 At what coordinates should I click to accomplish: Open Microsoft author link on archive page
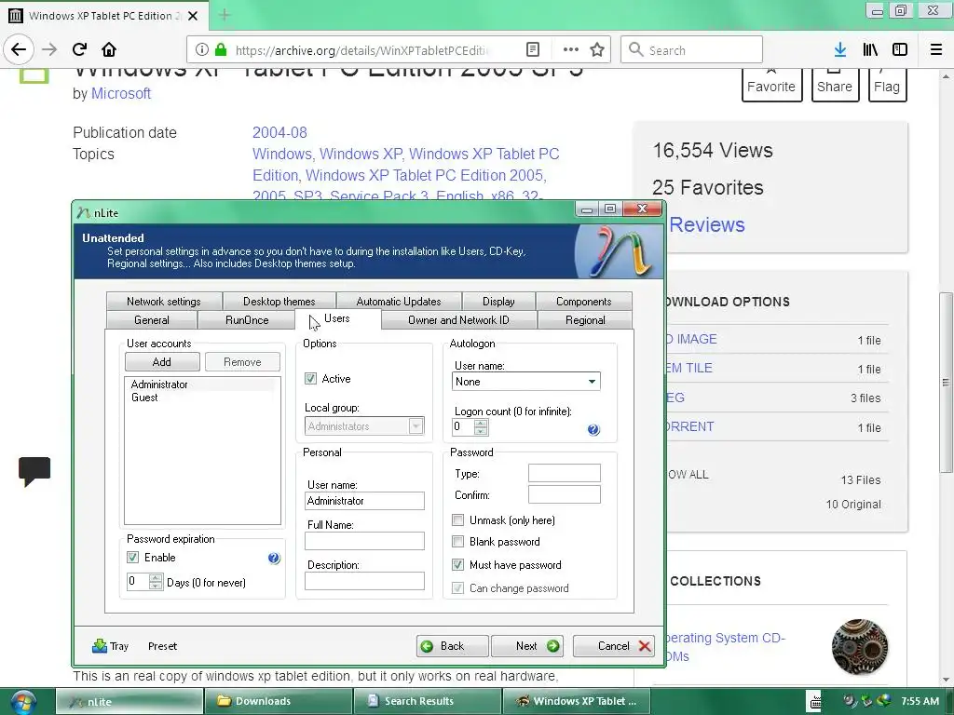121,94
